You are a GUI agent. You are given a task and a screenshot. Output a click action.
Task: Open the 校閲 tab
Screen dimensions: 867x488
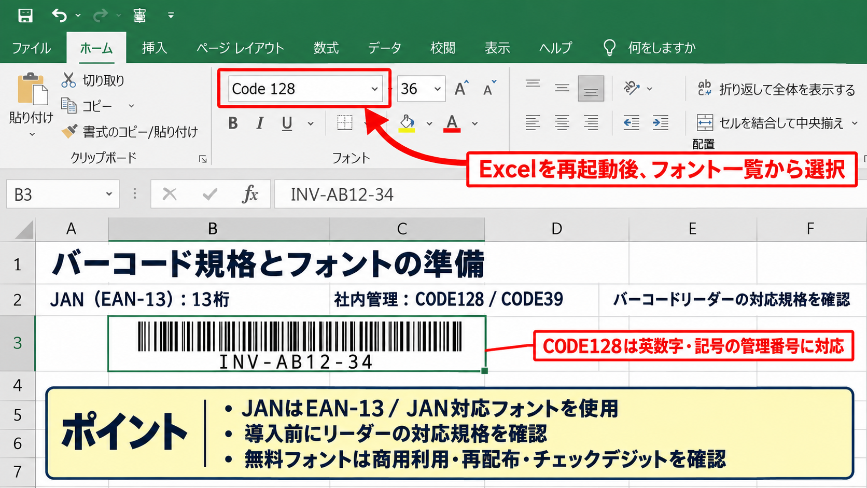pos(443,48)
